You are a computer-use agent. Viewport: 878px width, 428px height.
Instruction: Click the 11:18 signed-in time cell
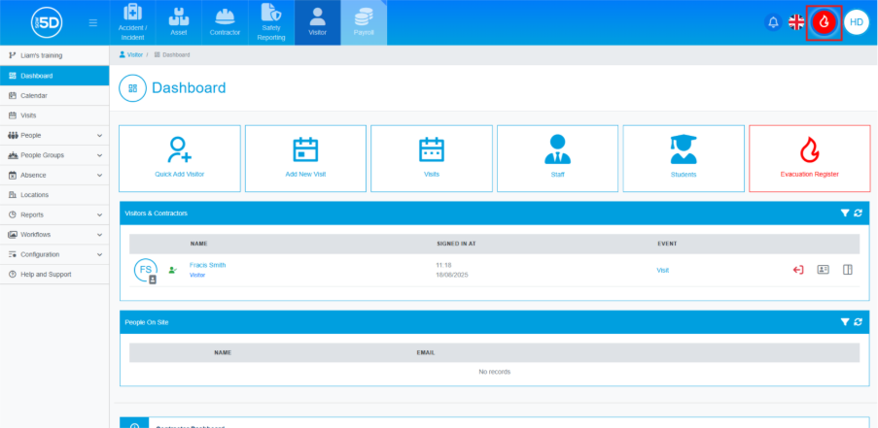point(443,265)
